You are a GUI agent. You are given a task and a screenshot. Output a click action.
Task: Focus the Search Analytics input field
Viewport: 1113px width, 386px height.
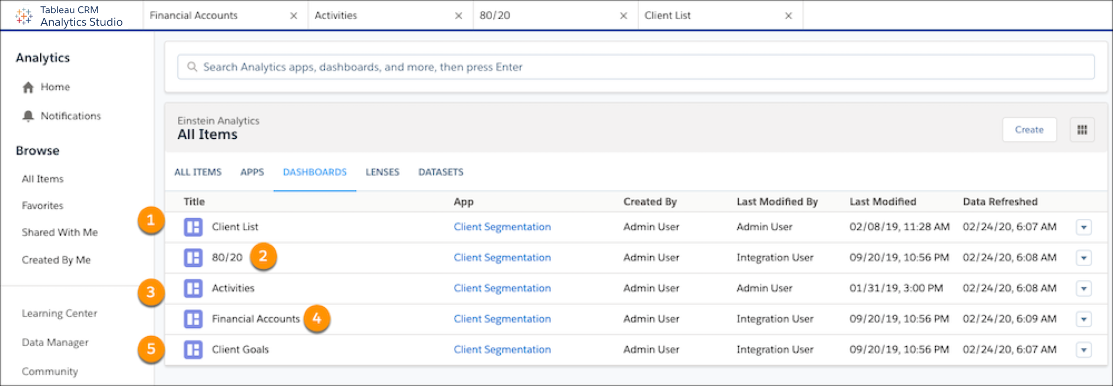coord(636,67)
